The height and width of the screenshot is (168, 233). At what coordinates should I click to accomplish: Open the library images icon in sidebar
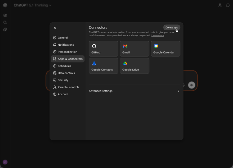(x=5, y=30)
